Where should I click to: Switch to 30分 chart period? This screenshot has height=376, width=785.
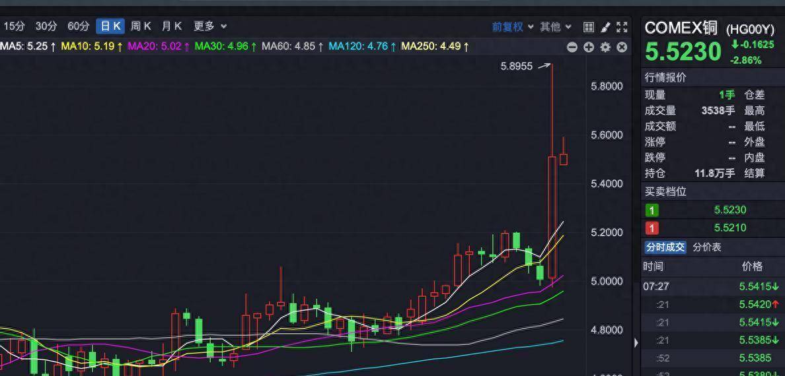[46, 26]
